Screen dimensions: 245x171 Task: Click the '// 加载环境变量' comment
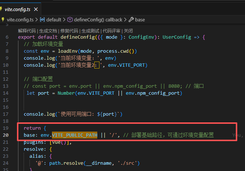43,44
